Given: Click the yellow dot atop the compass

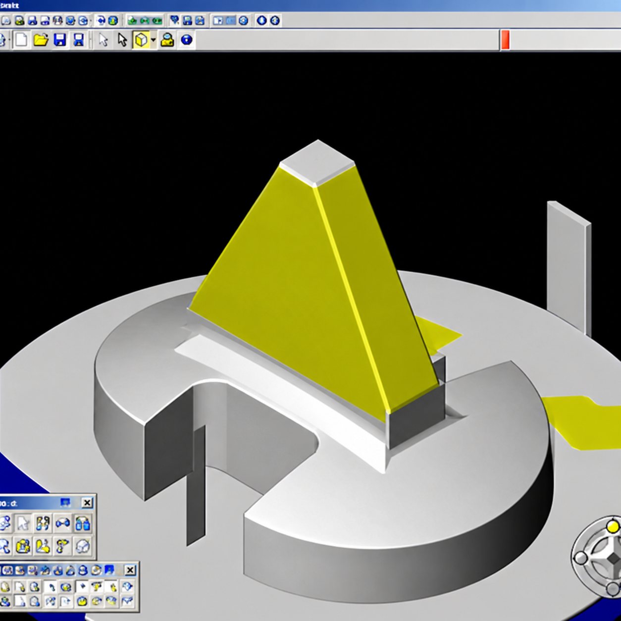Looking at the screenshot, I should [x=613, y=525].
